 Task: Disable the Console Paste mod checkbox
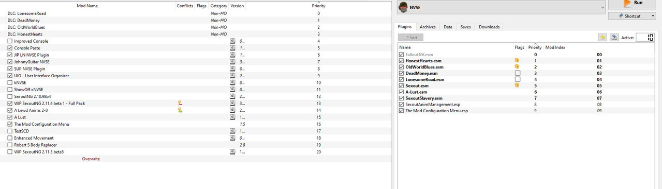coord(10,48)
